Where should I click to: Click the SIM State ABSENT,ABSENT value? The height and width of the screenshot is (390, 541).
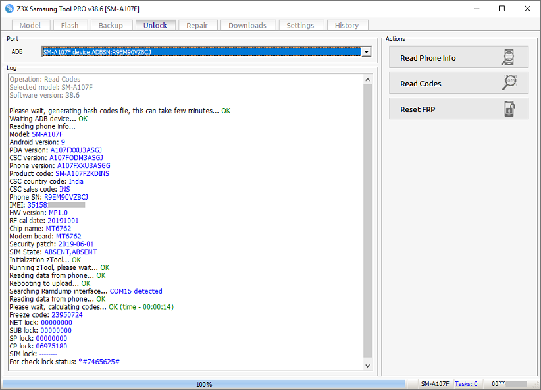point(70,252)
